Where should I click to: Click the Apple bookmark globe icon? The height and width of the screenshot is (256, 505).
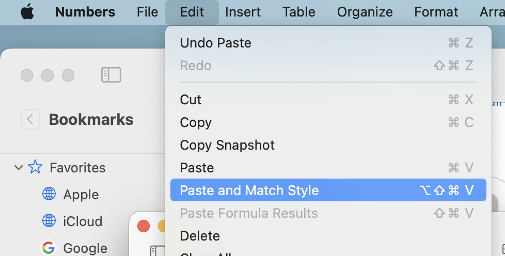tap(49, 194)
